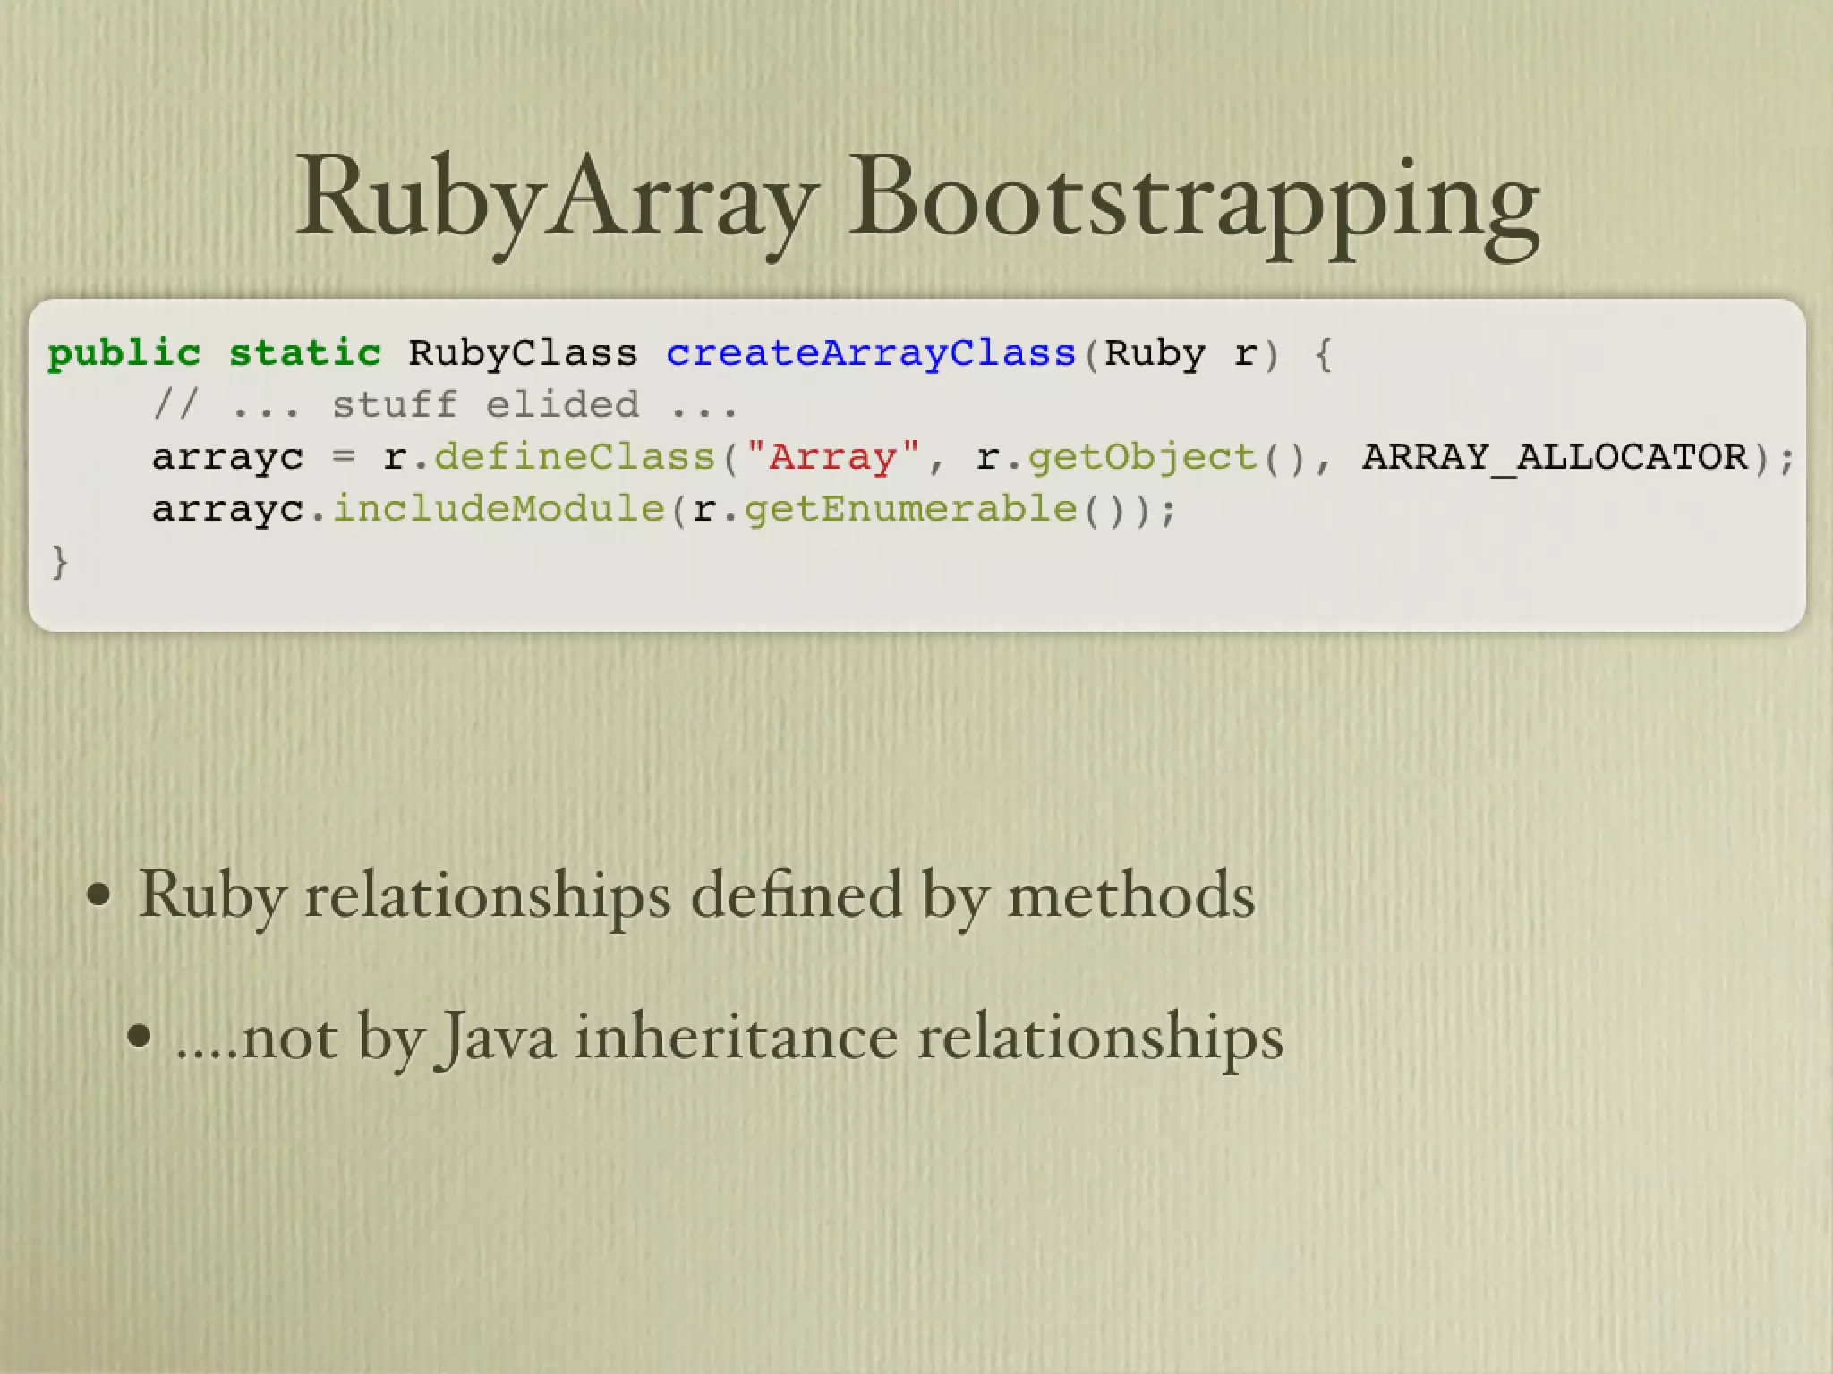
Task: Click the 'arrayc = r.defineClass("Array", r.getObject(), ARRAY_ALLOCATOR);' line
Action: point(973,458)
